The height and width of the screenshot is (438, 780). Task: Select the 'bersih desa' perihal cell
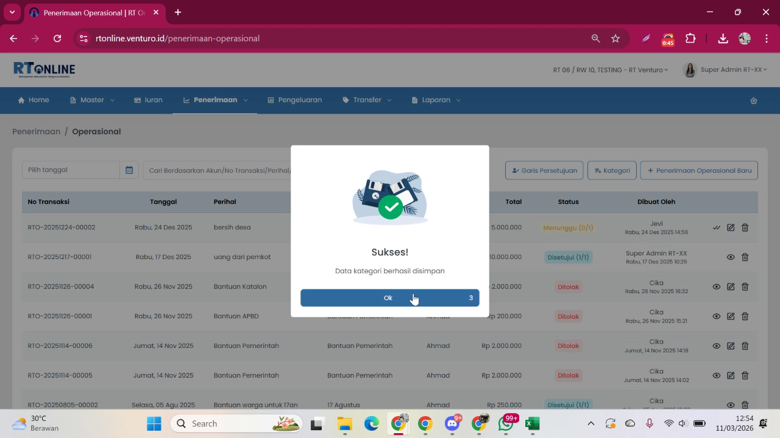coord(232,228)
